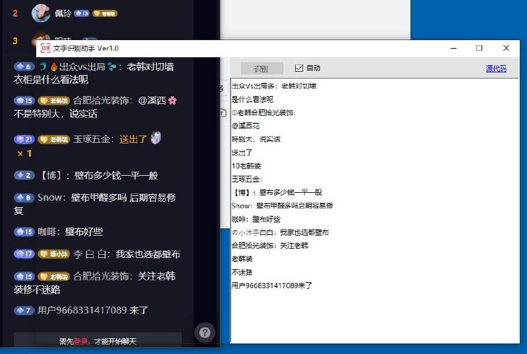Click OCR result line 玉琢五金:
Viewport: 527px width, 354px height.
tap(247, 179)
